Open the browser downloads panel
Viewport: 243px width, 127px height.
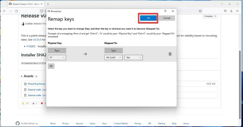(231, 11)
